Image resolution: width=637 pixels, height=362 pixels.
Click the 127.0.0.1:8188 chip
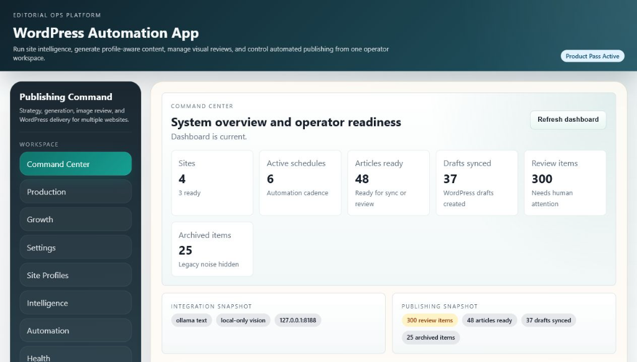tap(298, 320)
